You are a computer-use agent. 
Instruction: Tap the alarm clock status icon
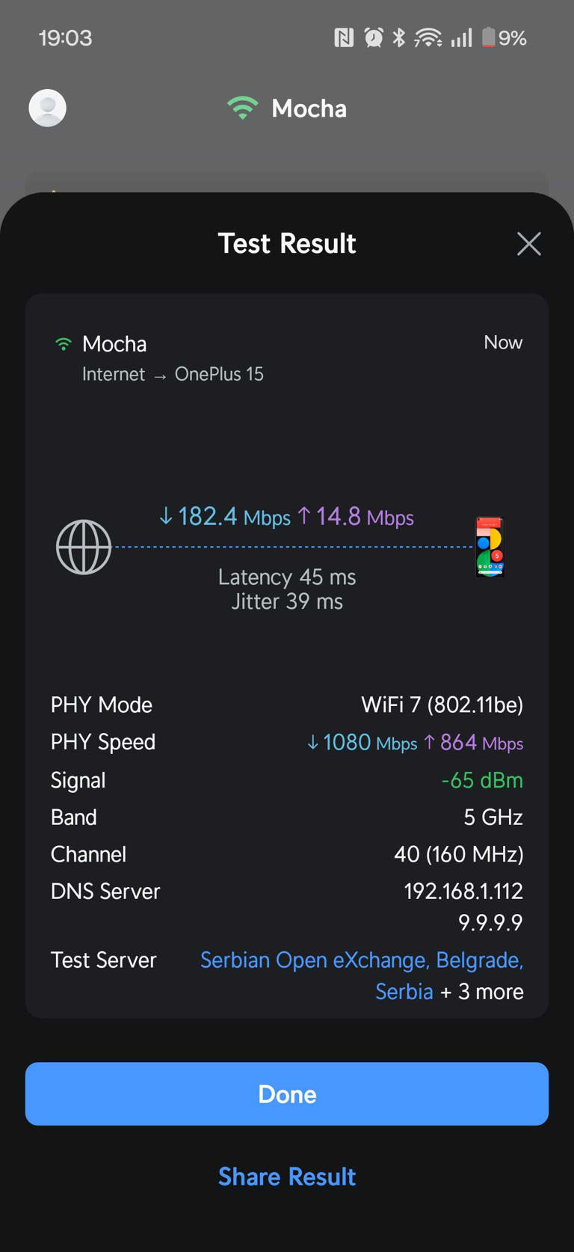pyautogui.click(x=374, y=37)
